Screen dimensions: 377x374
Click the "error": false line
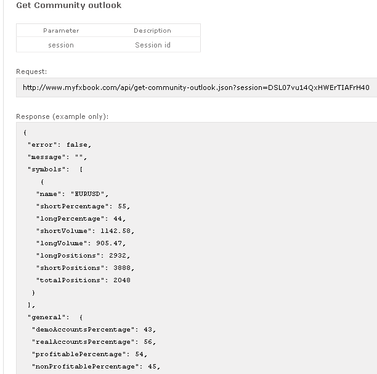point(59,145)
